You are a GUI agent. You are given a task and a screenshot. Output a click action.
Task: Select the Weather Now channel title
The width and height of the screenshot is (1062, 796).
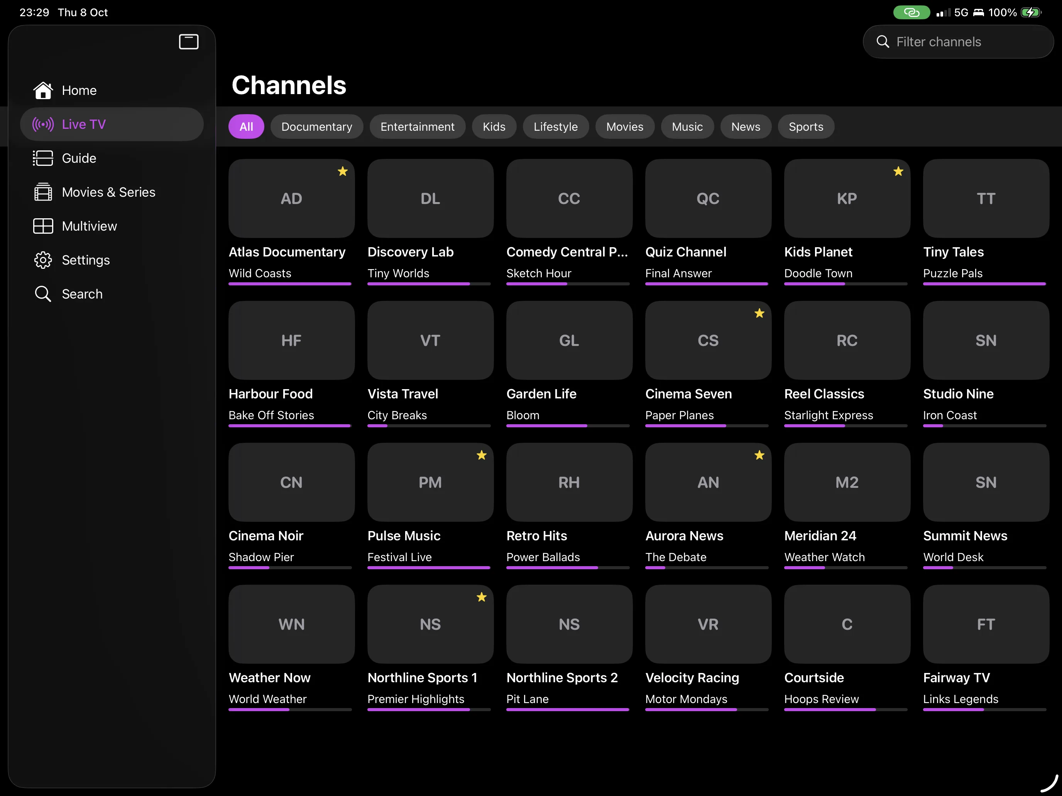[x=269, y=678]
